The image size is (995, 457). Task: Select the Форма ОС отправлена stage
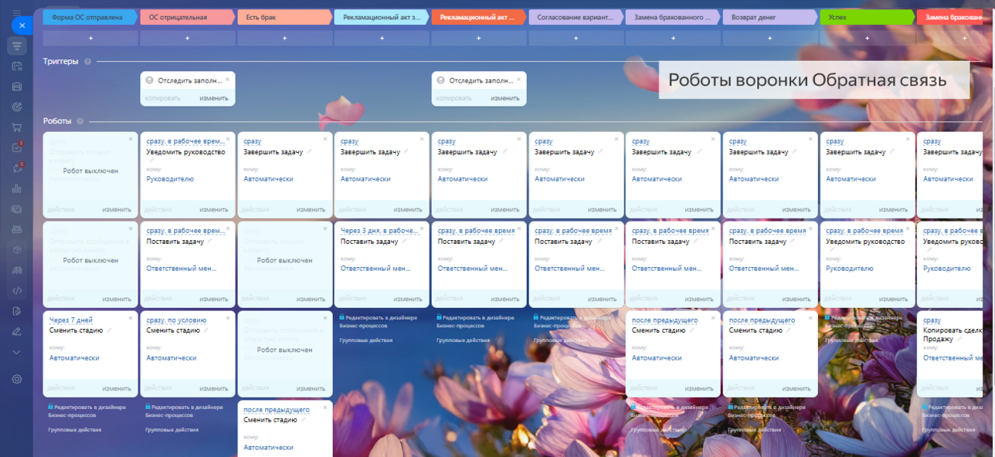90,17
